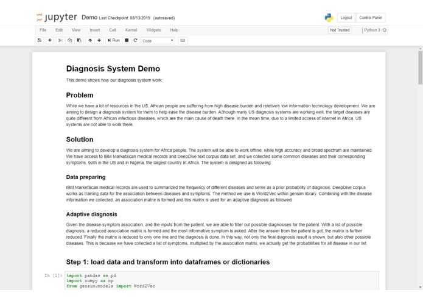Run the current cell
The width and height of the screenshot is (423, 301).
tap(114, 40)
